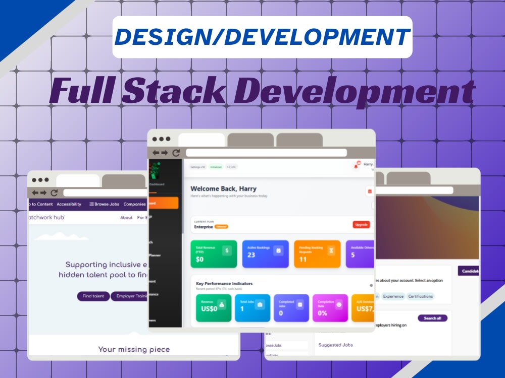Click the Find talent button
Screen dimensions: 505x378
pyautogui.click(x=93, y=296)
